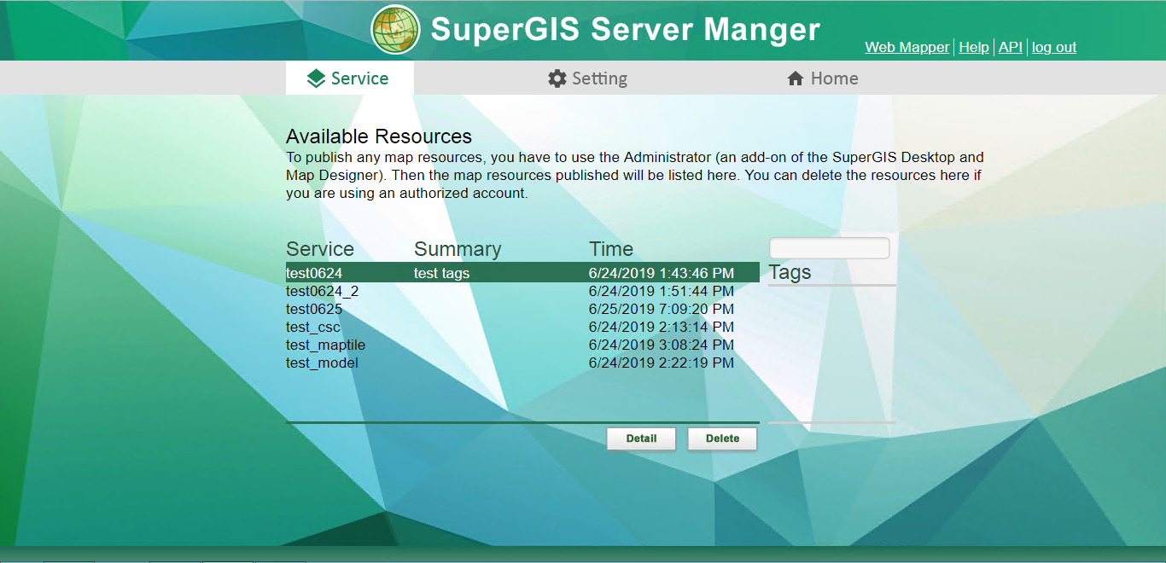Image resolution: width=1166 pixels, height=563 pixels.
Task: Click the SuperGIS globe logo
Action: pos(395,29)
